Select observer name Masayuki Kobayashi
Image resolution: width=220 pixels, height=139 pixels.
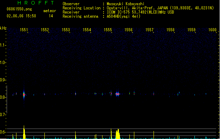tap(126, 4)
